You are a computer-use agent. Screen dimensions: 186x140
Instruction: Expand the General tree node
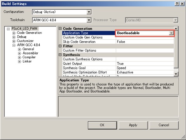19,49
